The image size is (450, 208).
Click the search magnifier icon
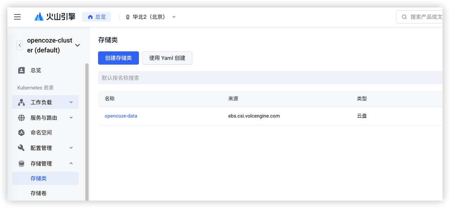(x=404, y=17)
